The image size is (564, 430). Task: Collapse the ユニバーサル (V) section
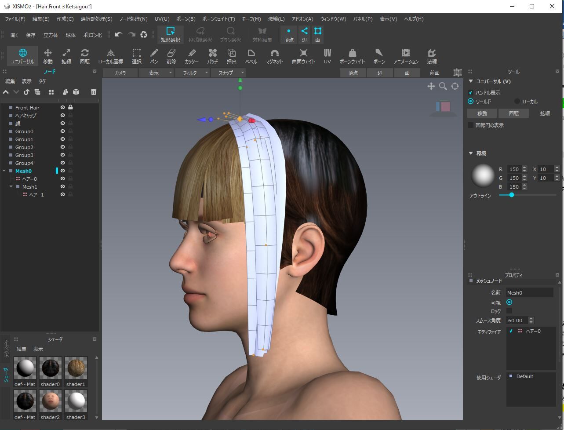pos(471,81)
